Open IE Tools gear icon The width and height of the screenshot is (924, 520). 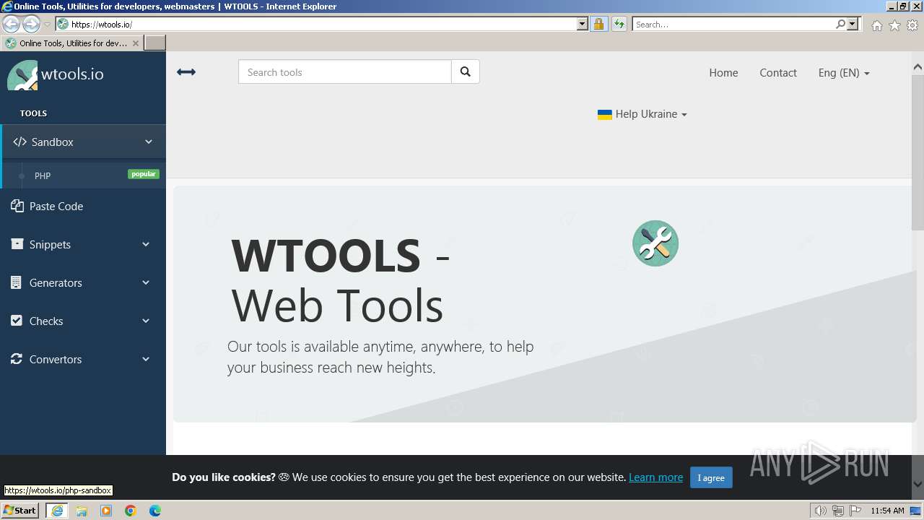click(912, 25)
